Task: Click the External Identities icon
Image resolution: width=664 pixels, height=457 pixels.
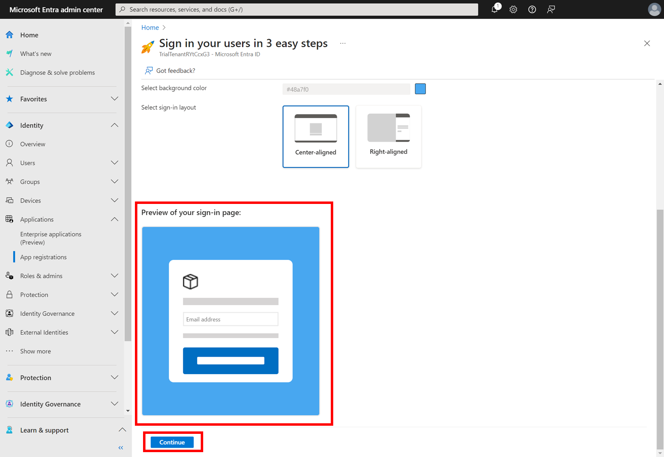Action: click(x=9, y=332)
